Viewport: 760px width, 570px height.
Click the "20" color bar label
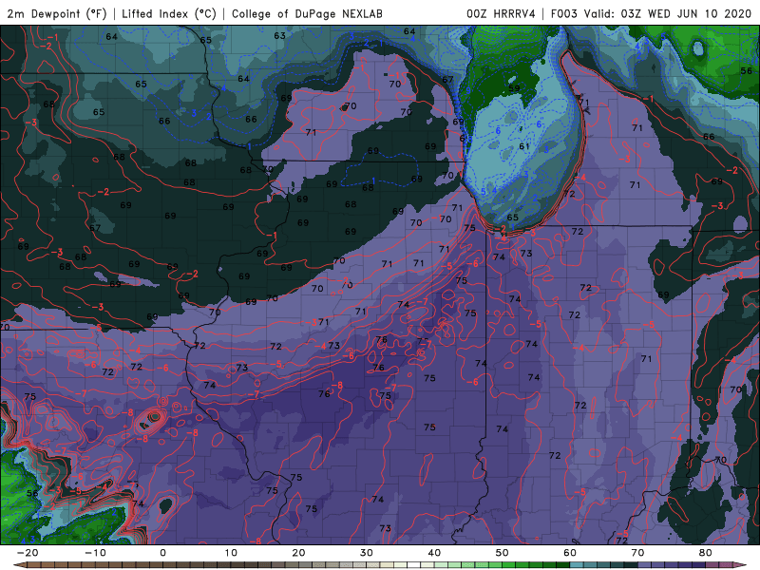tap(298, 553)
